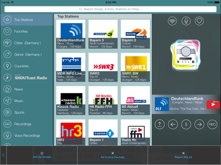The image size is (221, 165).
Task: Tap the microphone icon in player panel
Action: (x=186, y=21)
